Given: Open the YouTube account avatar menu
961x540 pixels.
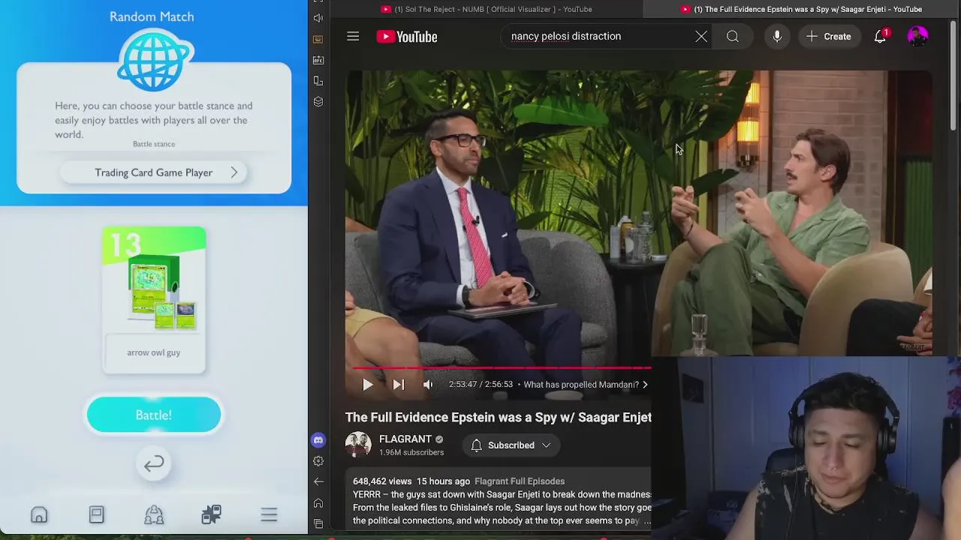Looking at the screenshot, I should tap(917, 36).
